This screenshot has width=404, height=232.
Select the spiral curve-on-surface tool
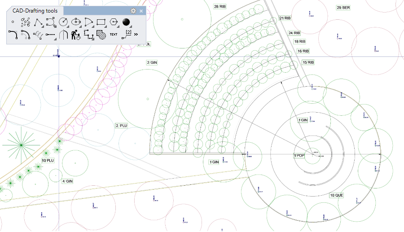[x=38, y=35]
